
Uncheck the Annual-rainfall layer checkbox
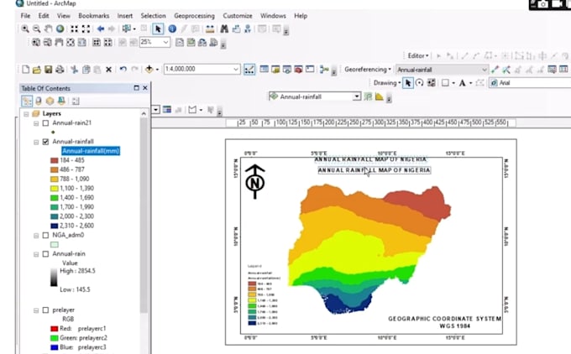45,142
